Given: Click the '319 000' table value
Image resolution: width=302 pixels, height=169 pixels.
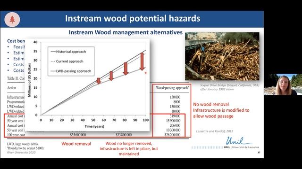Looking at the screenshot, I should click(175, 116).
